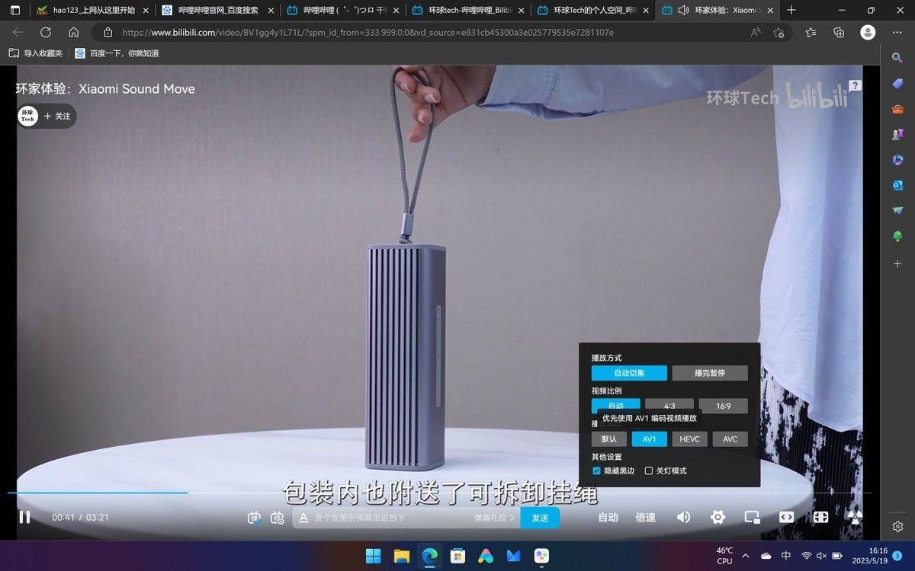Open the danmaku settings icon

coord(278,518)
